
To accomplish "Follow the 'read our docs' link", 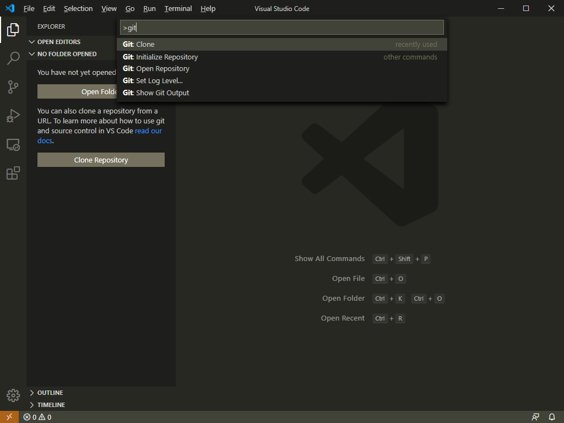I will pyautogui.click(x=148, y=131).
